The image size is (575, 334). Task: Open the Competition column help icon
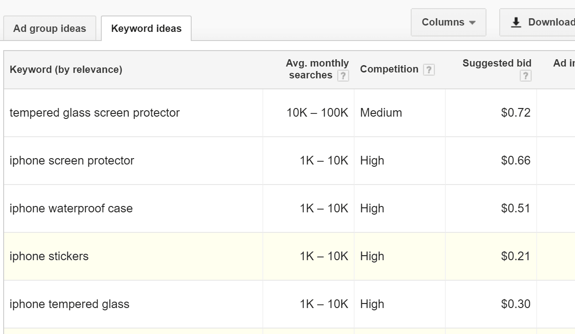coord(429,70)
